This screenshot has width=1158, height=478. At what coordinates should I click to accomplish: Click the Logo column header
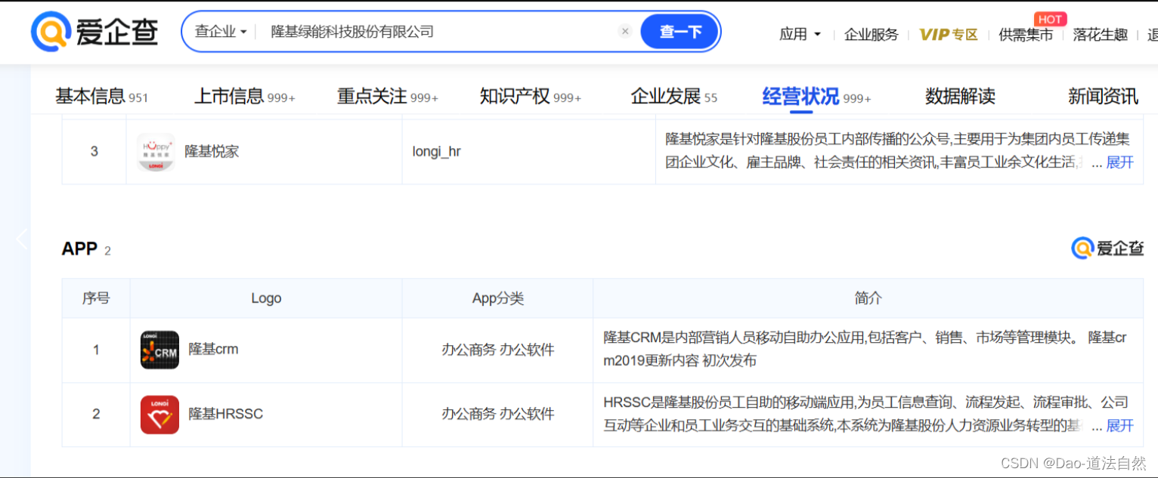point(266,298)
